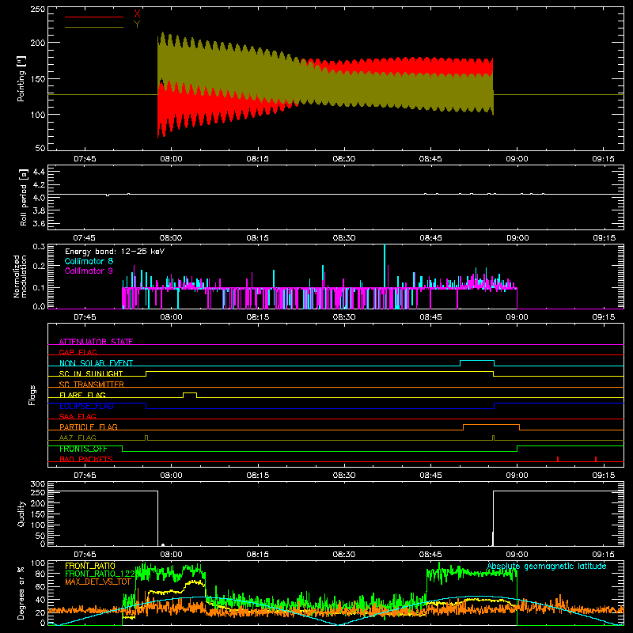Screen dimensions: 633x633
Task: Click the FLARE_FLAG label
Action: (x=82, y=395)
